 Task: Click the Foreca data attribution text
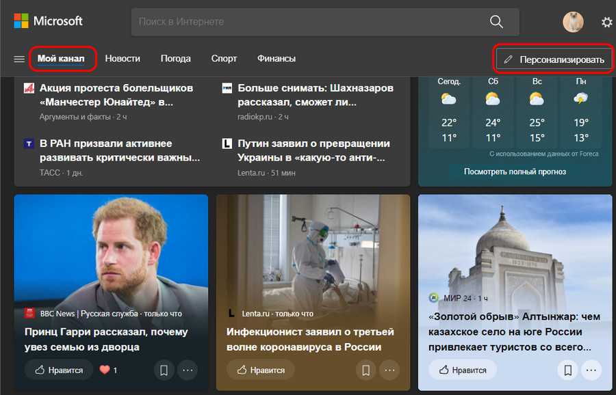pyautogui.click(x=543, y=154)
